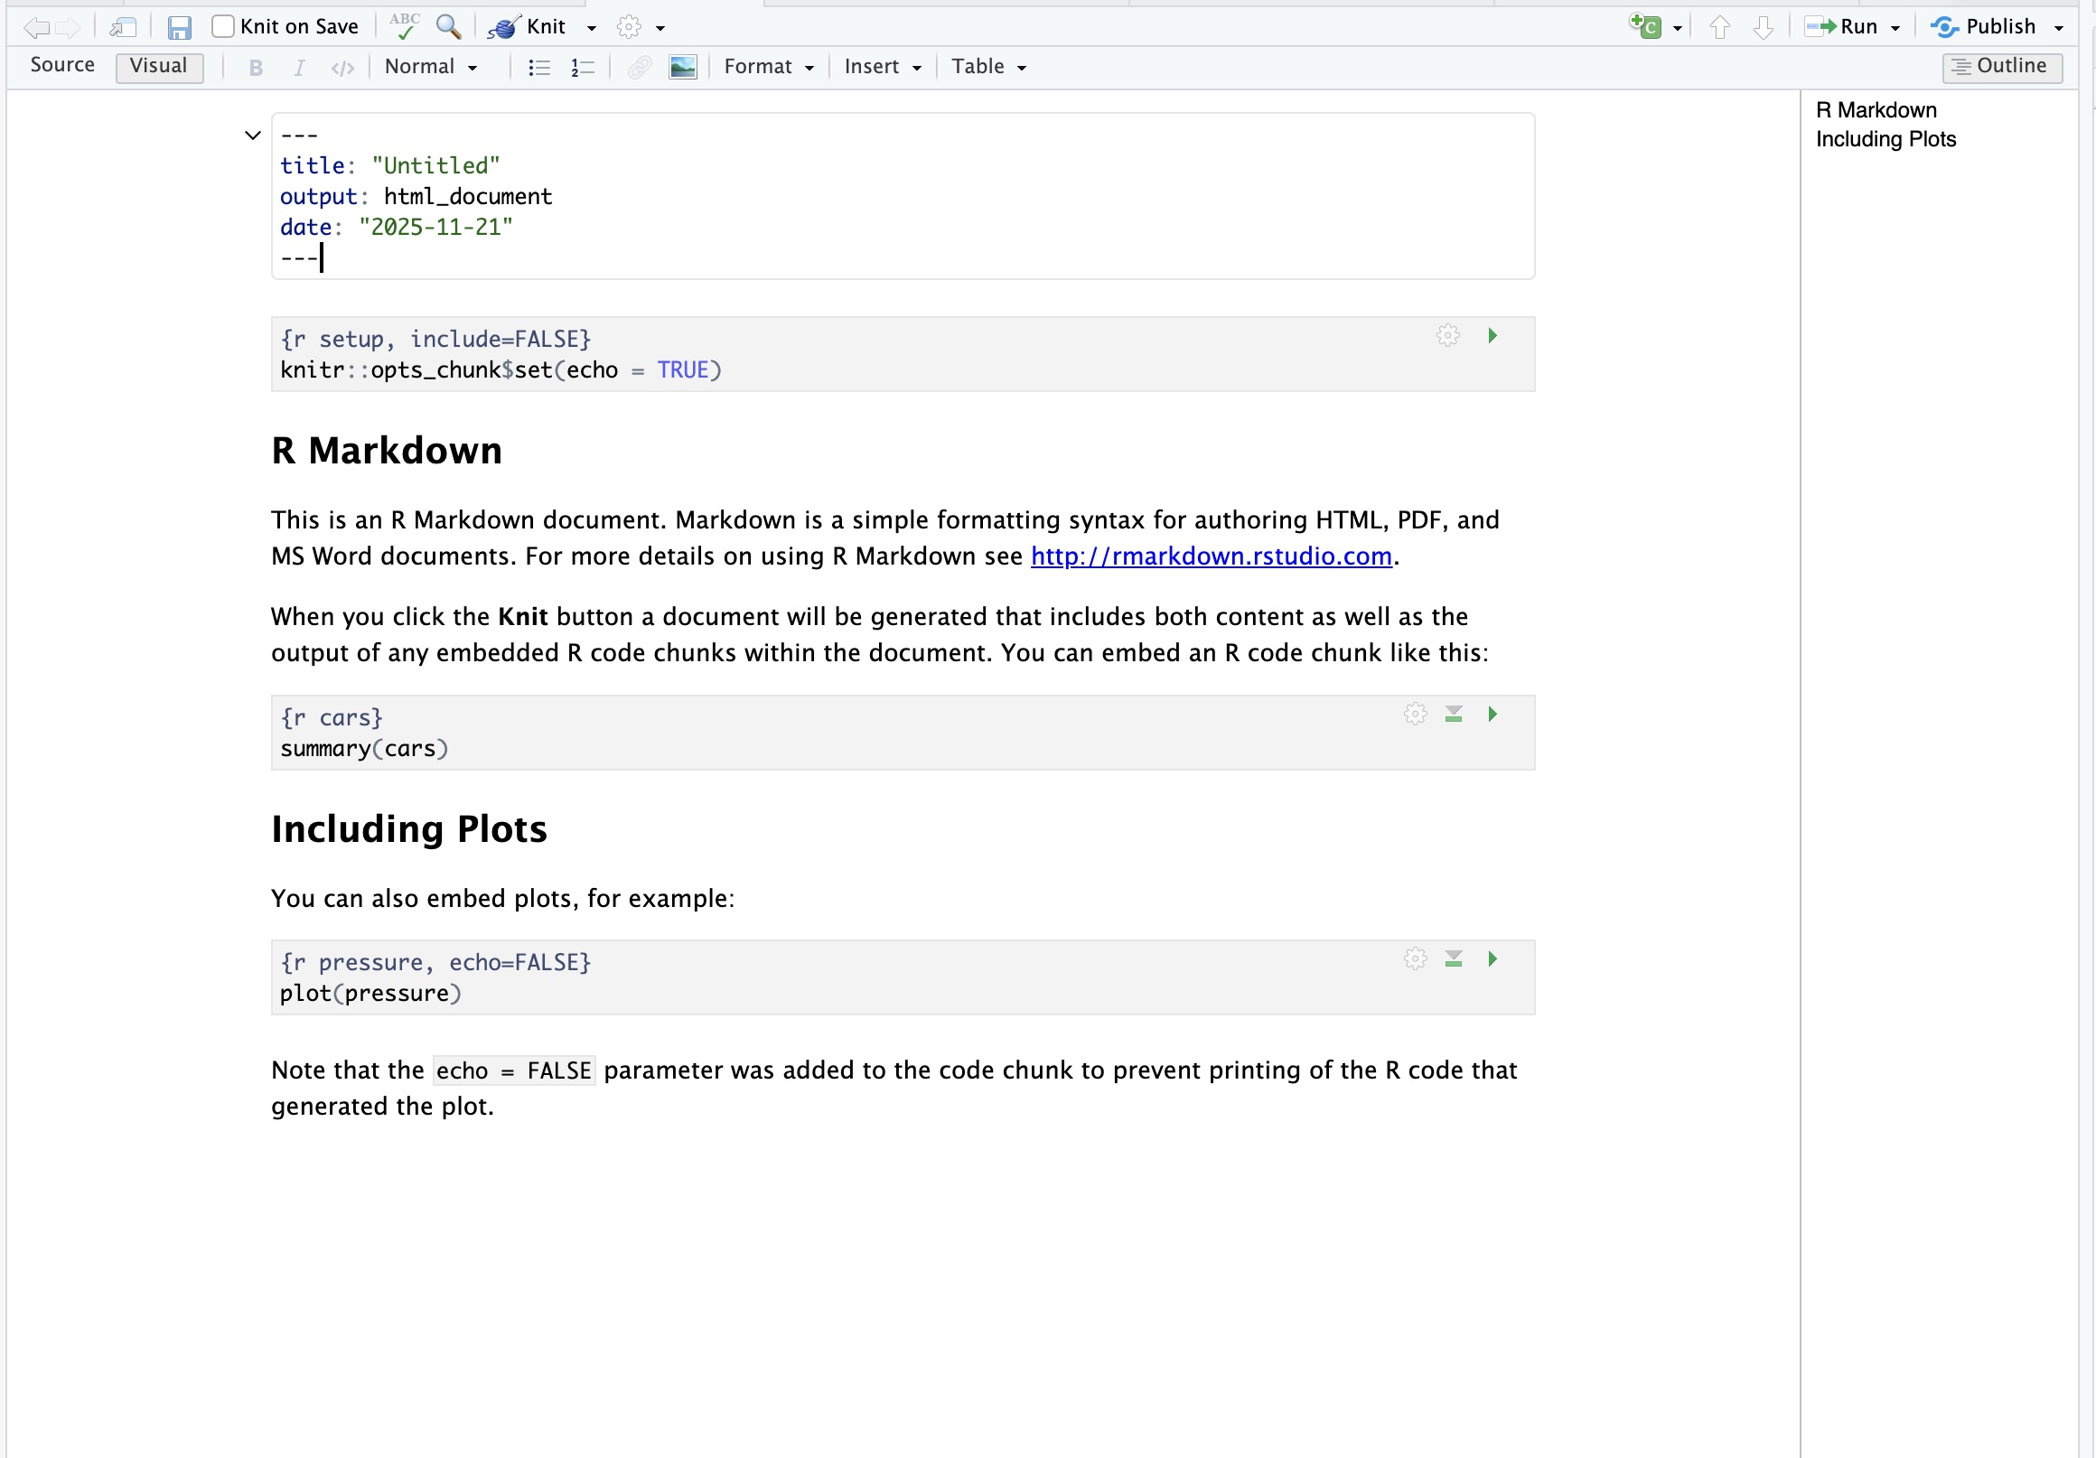Open the Format menu
This screenshot has height=1458, width=2096.
[x=769, y=67]
